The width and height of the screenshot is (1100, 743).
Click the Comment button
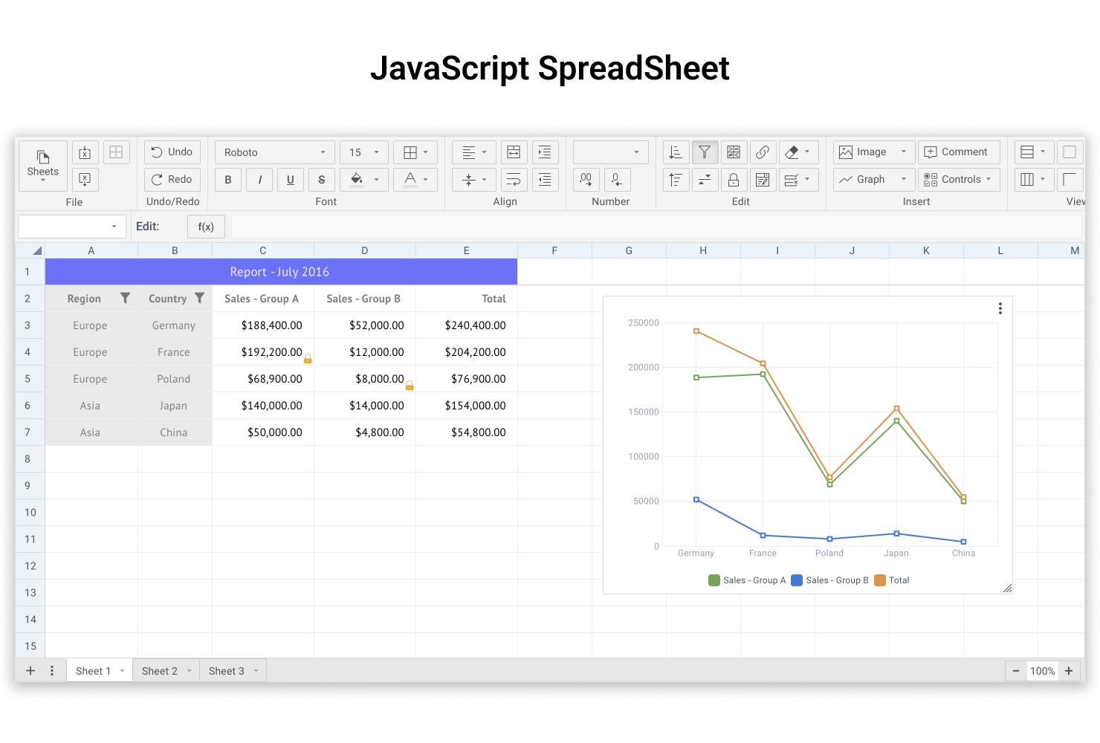959,152
